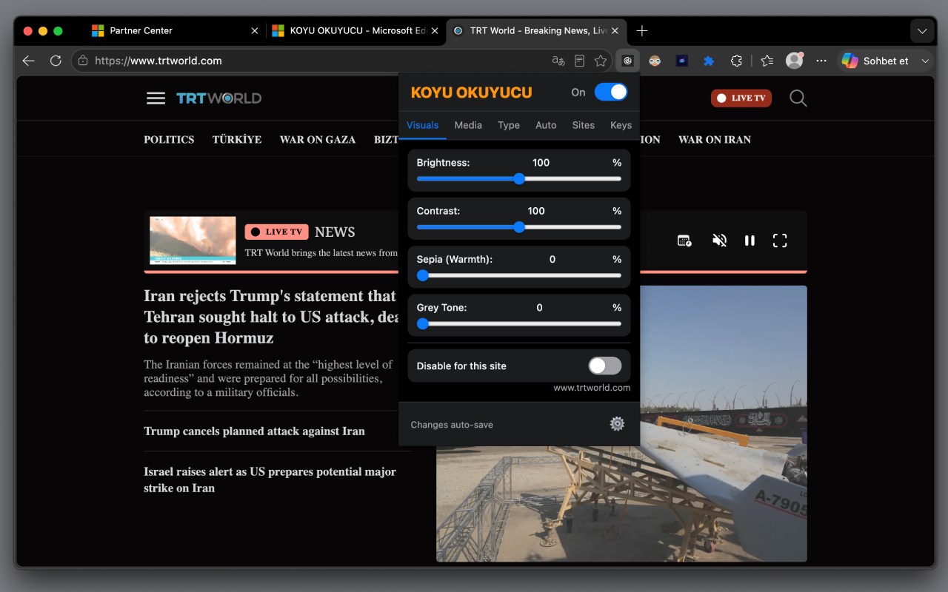Open the site search magnifier
The height and width of the screenshot is (592, 948).
tap(798, 98)
